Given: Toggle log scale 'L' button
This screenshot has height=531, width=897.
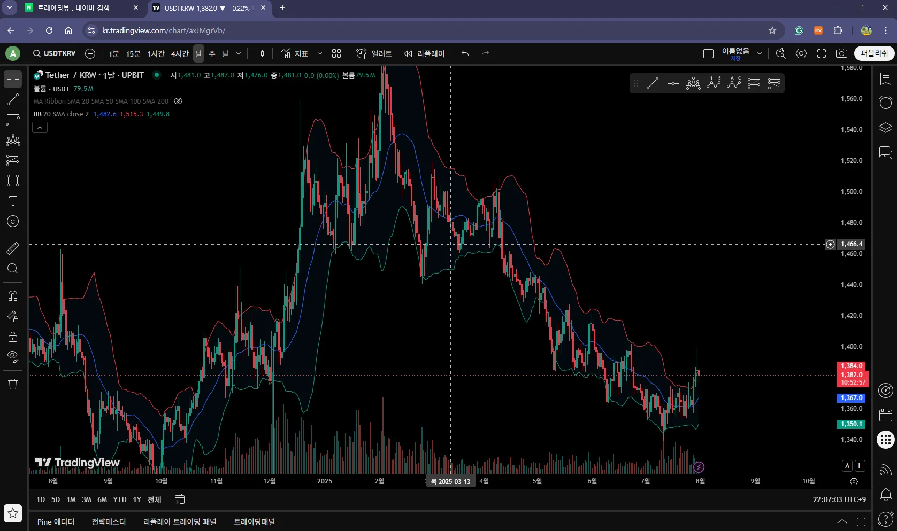Looking at the screenshot, I should click(x=860, y=466).
